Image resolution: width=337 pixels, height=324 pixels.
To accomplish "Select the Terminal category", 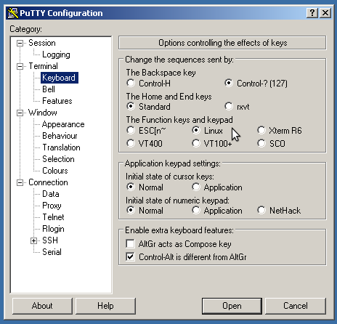I will pyautogui.click(x=43, y=66).
